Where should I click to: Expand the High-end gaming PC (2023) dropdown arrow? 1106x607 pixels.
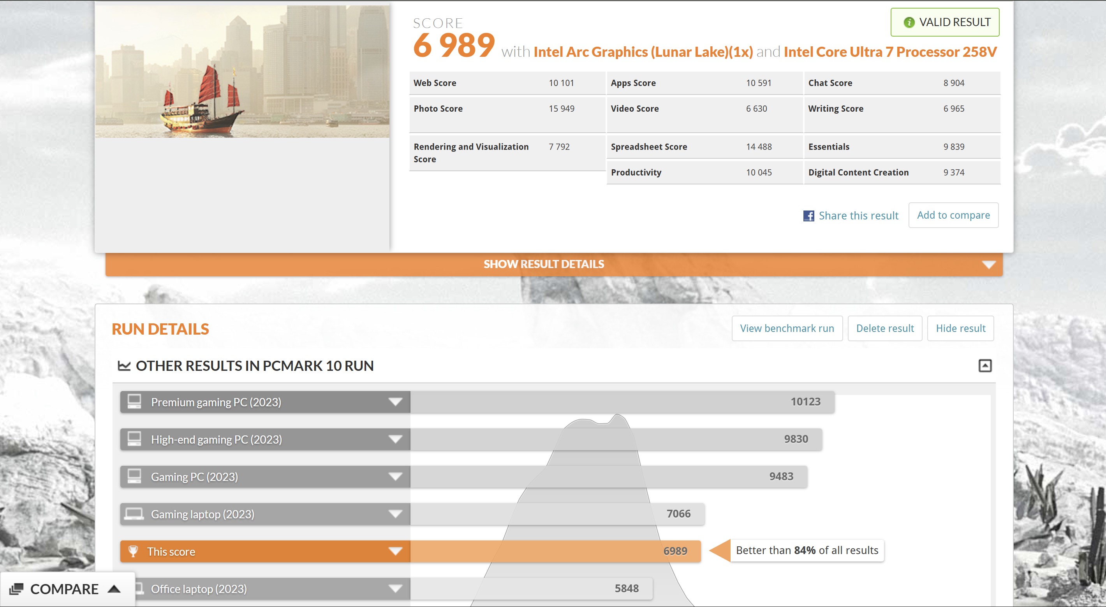click(395, 439)
